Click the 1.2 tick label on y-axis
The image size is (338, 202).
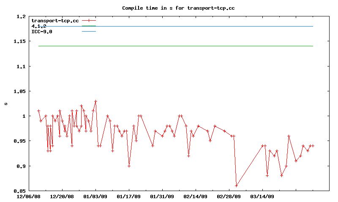[x=21, y=17]
